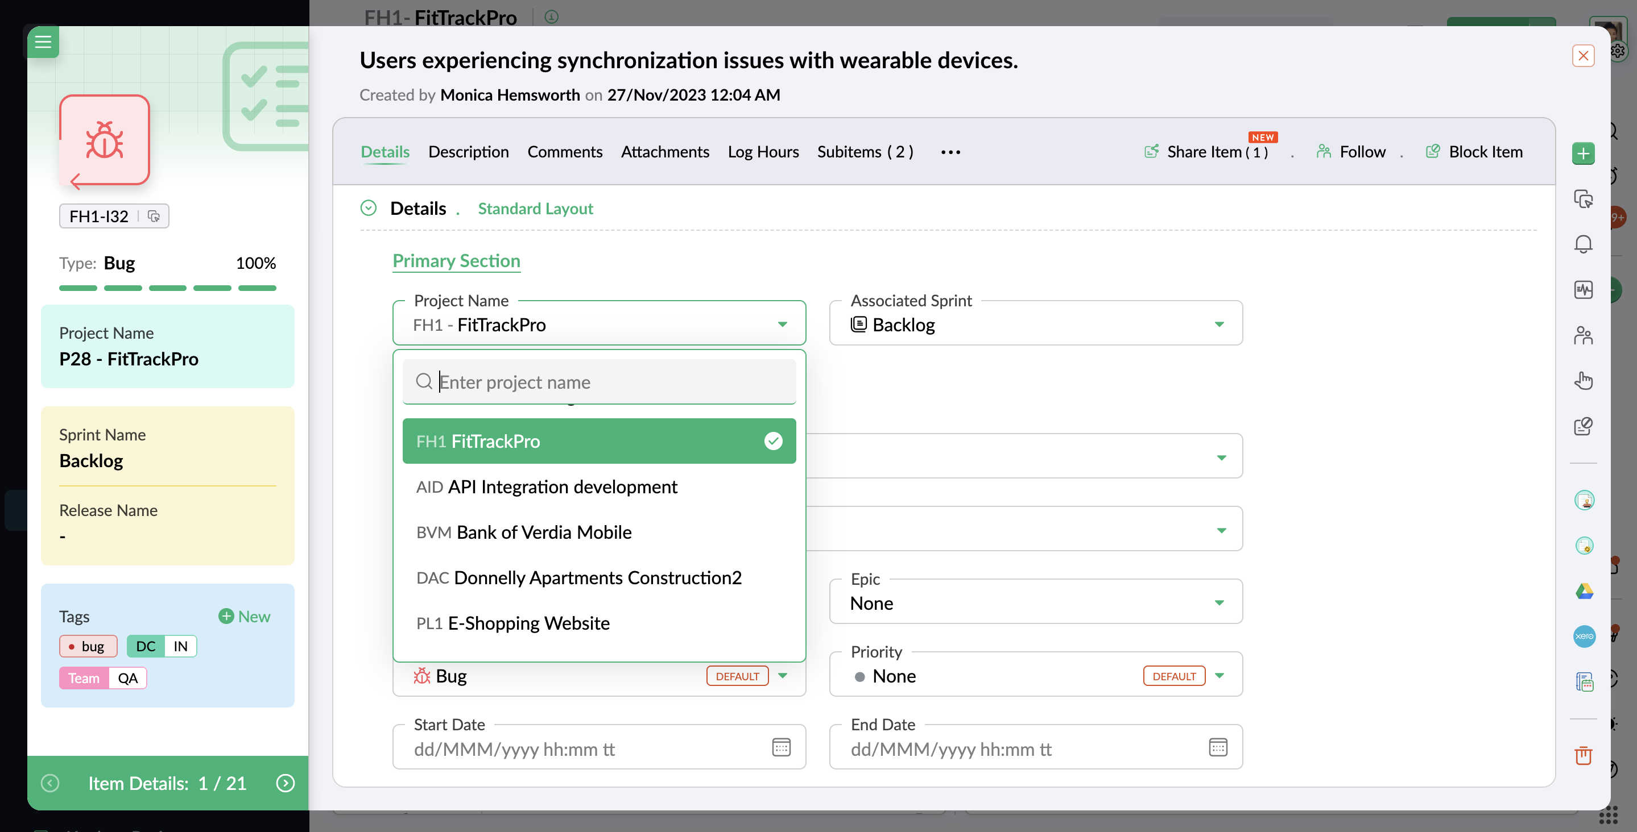1637x832 pixels.
Task: Switch to the Details tab
Action: 385,152
